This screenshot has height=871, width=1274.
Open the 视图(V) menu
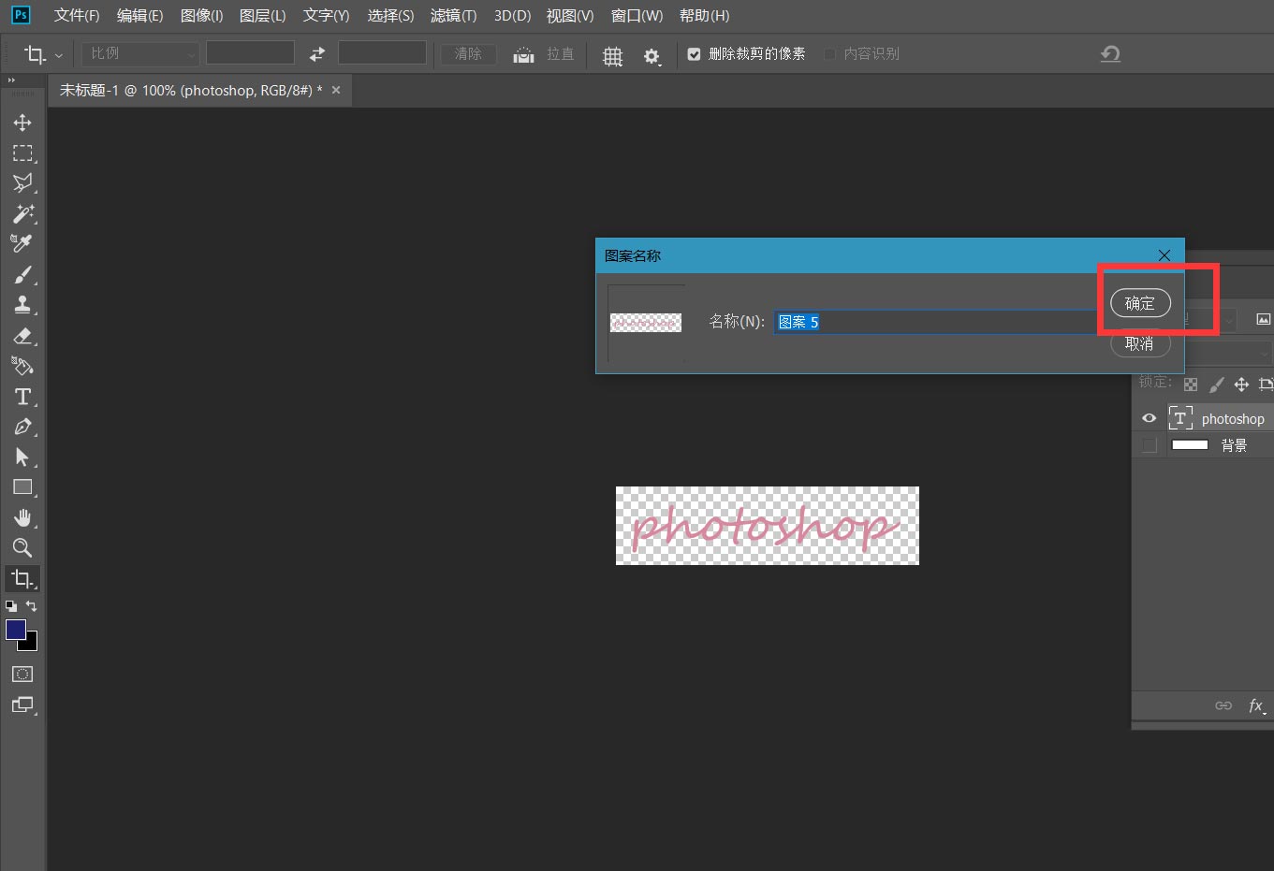point(570,16)
